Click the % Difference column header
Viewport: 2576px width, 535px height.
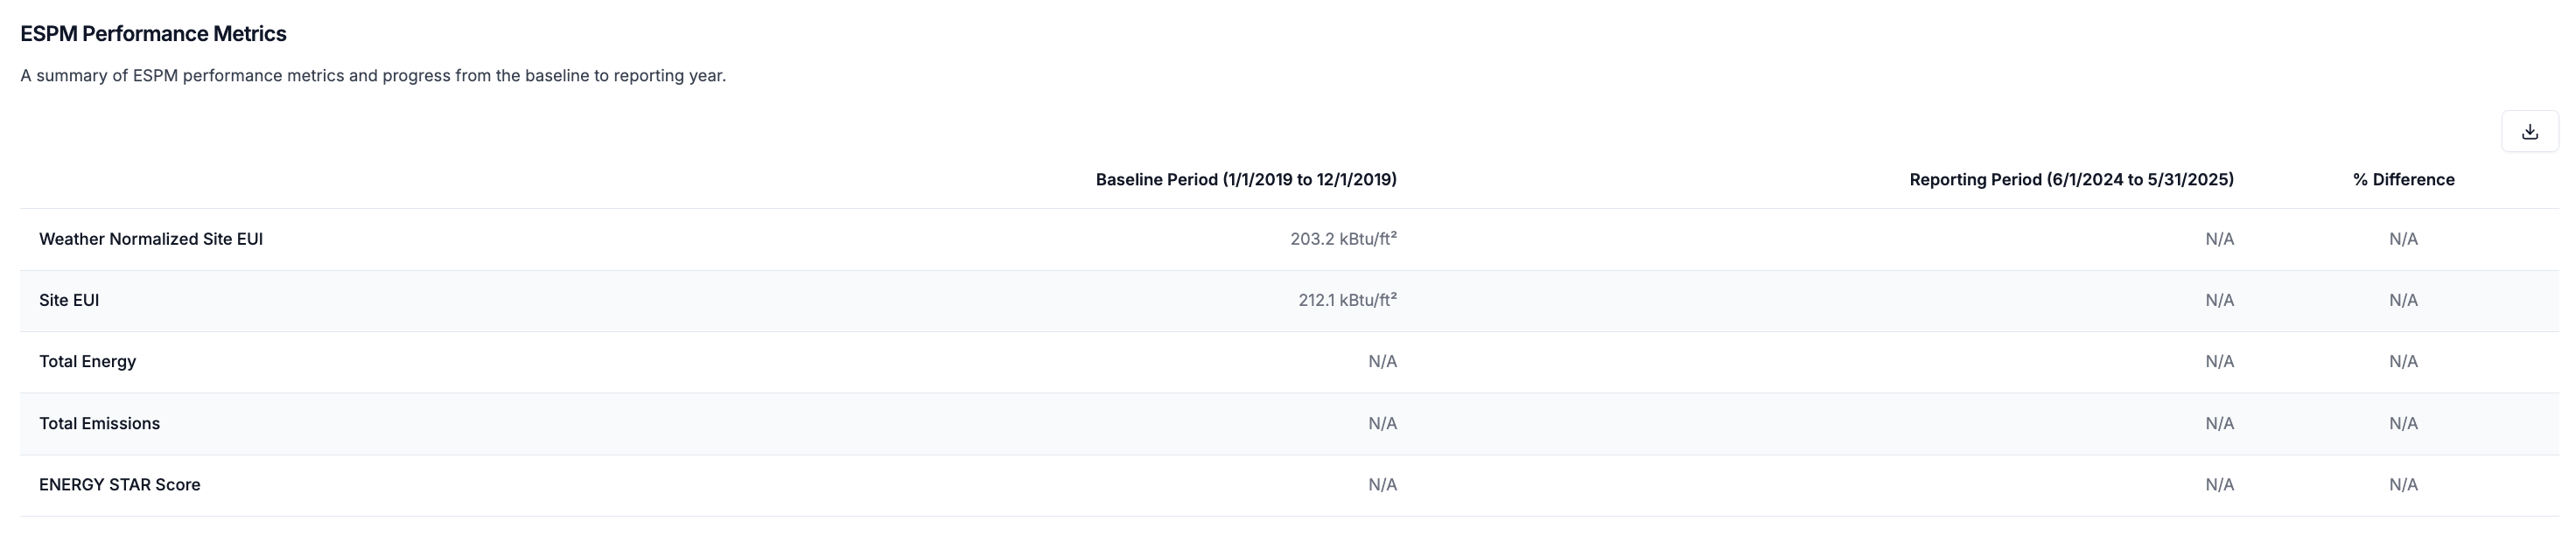(x=2403, y=180)
